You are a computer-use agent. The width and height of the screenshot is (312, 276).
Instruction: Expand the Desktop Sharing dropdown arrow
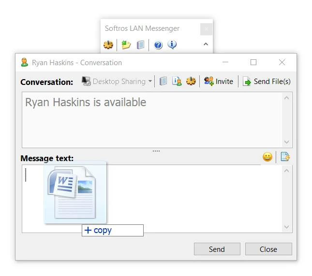coord(150,81)
